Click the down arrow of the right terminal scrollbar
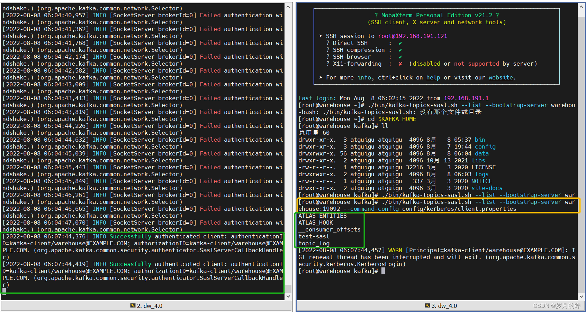This screenshot has width=586, height=312. point(581,296)
